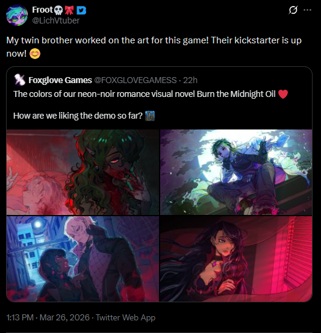Click the blue verified badge next to Froot
This screenshot has width=321, height=333.
tap(81, 10)
